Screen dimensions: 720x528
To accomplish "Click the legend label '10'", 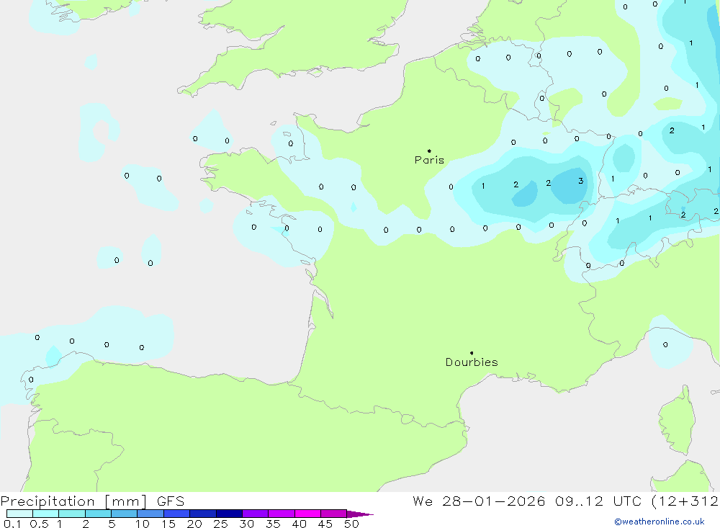I will tap(143, 524).
